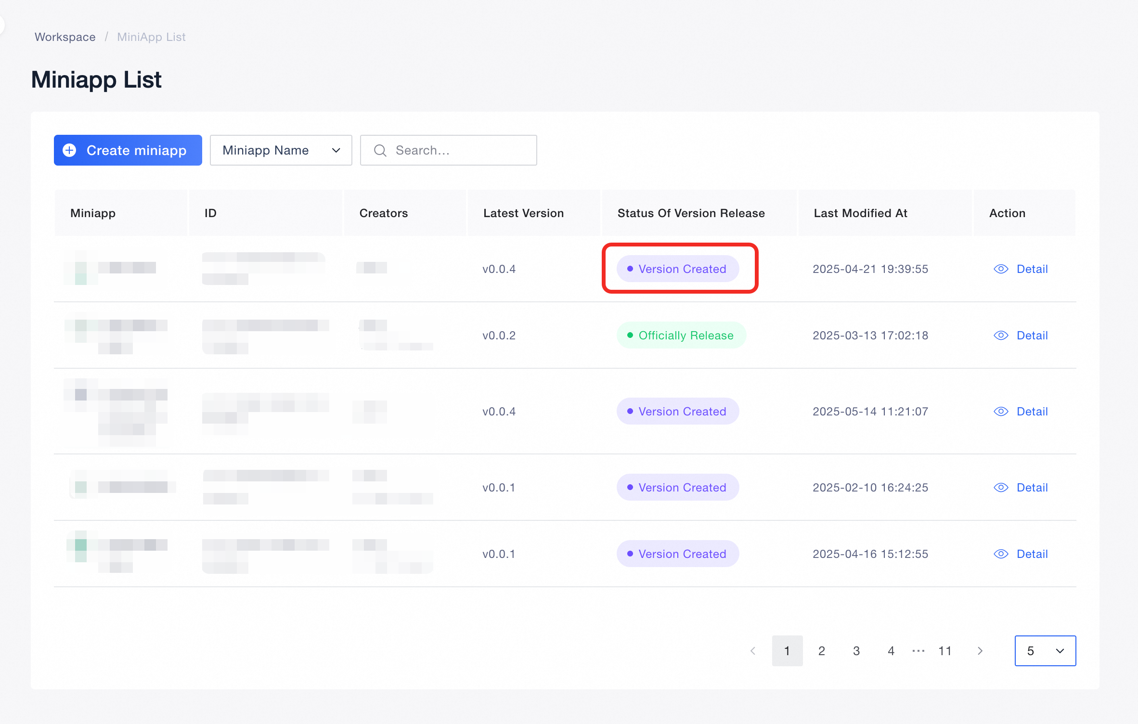Go to page 2 of the list
Viewport: 1138px width, 724px height.
point(822,651)
